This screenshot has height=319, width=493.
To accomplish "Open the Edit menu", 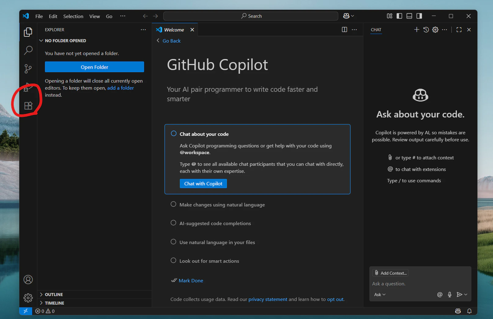I will tap(53, 16).
